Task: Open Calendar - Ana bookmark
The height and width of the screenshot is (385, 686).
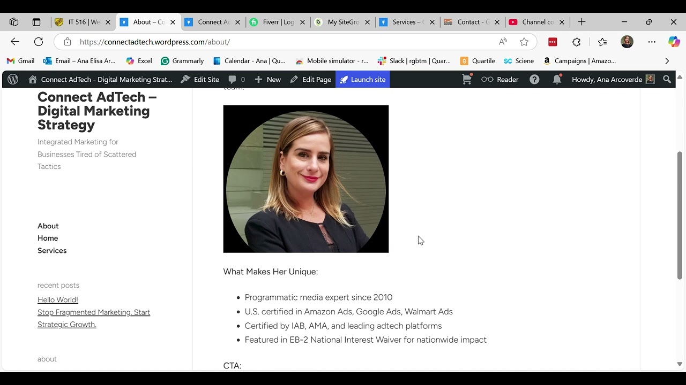Action: (249, 61)
